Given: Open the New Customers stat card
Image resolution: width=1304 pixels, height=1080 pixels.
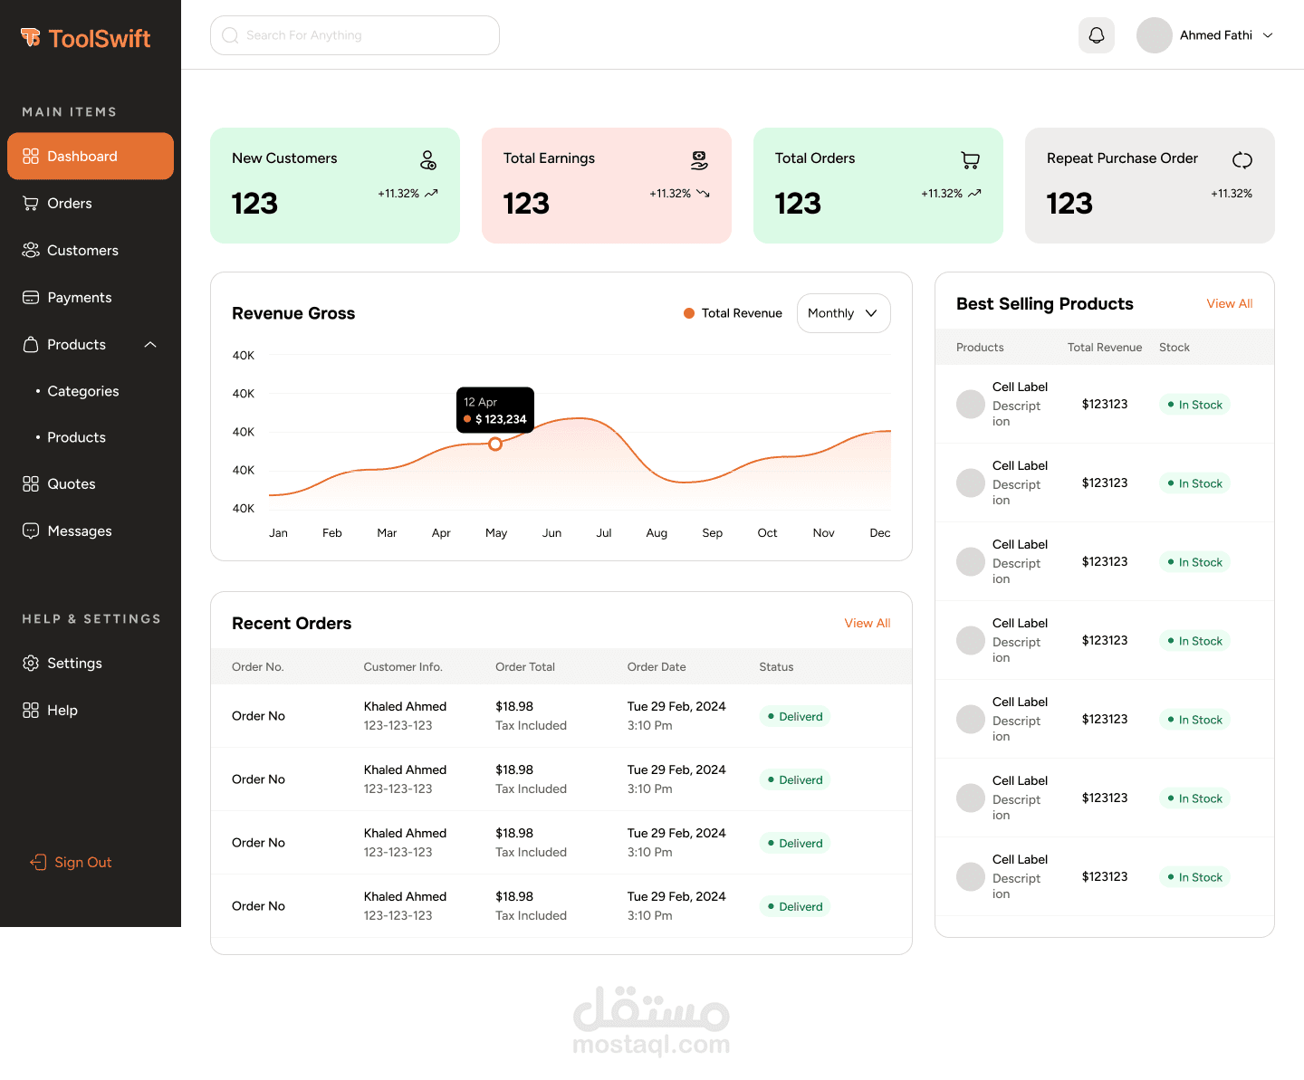Looking at the screenshot, I should pos(335,186).
